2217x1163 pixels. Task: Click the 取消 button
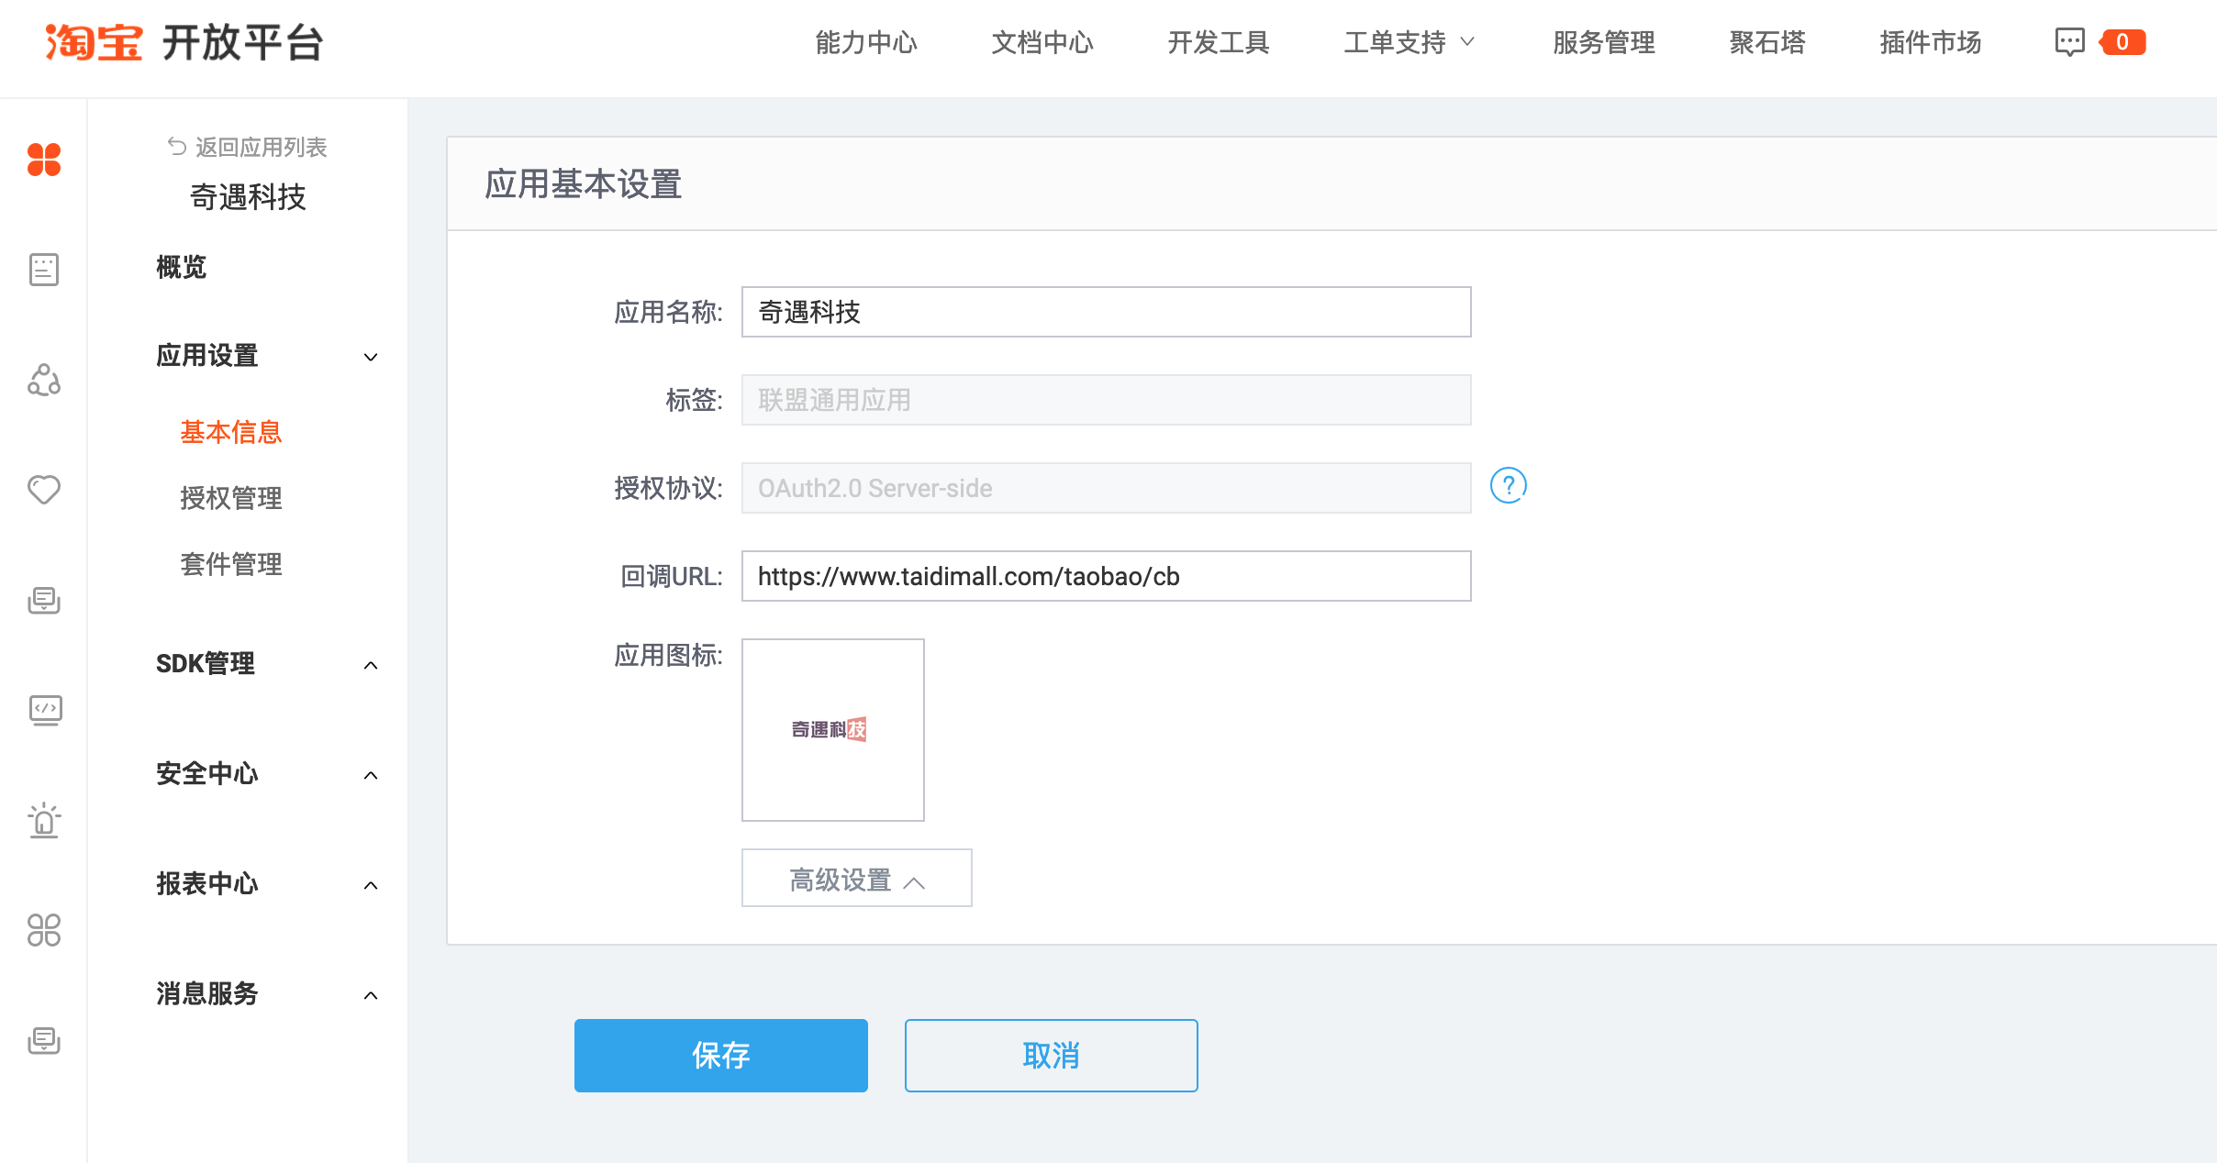(x=1051, y=1055)
